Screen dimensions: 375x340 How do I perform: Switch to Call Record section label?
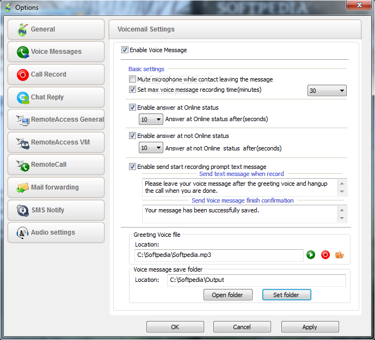48,74
